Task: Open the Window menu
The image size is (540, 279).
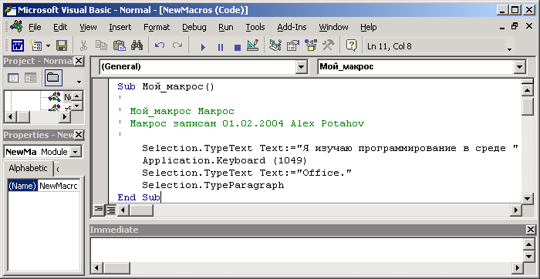Action: [333, 27]
